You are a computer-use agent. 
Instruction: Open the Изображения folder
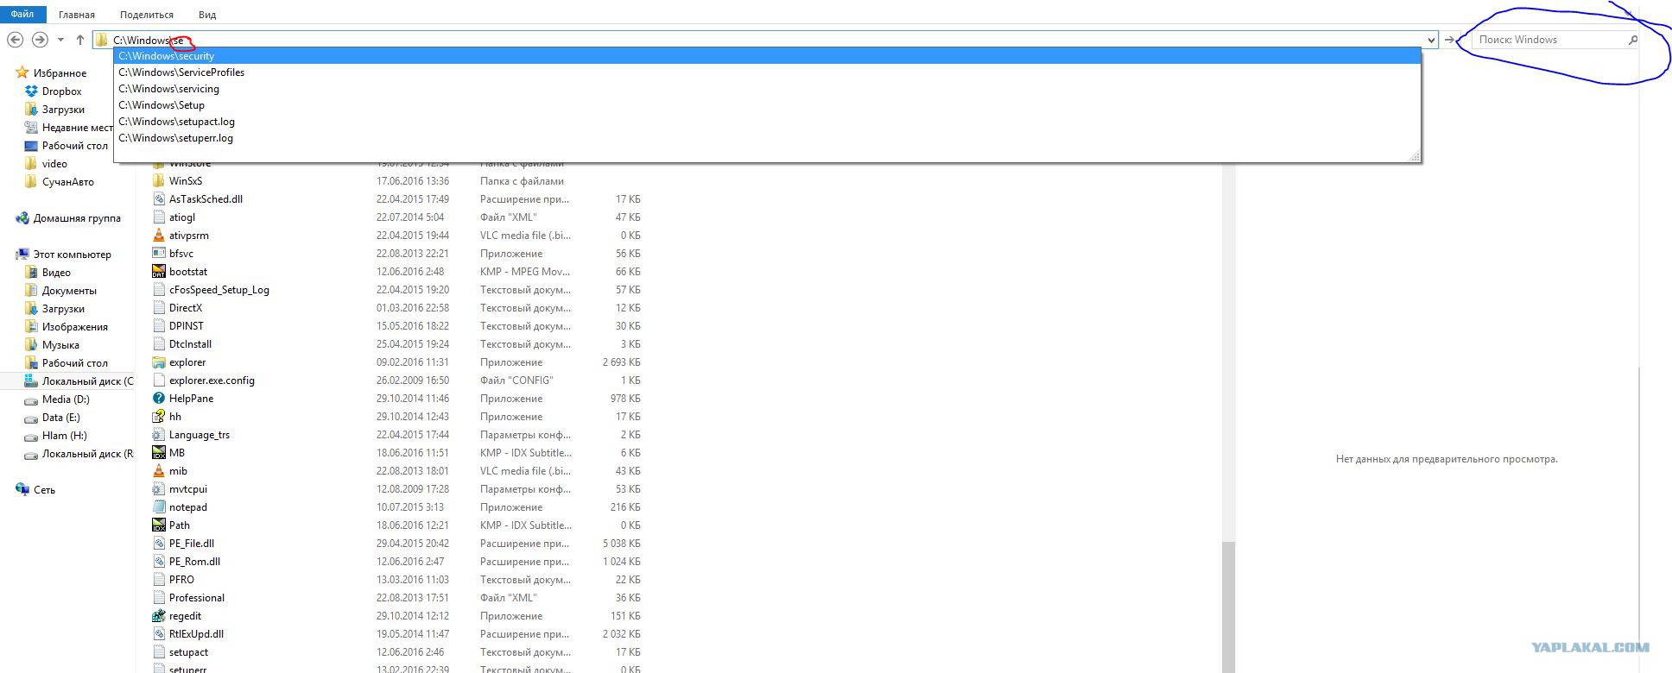tap(75, 327)
